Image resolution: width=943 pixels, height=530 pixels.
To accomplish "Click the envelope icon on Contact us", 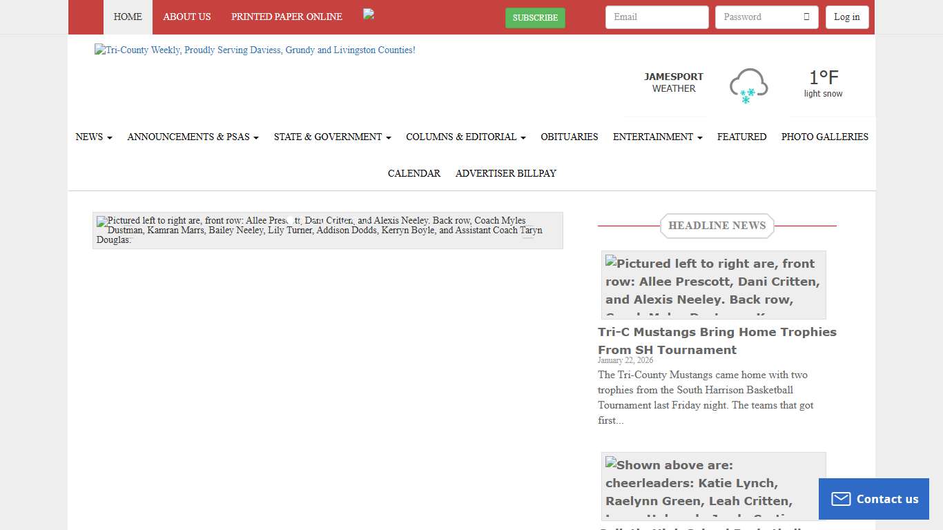I will (840, 499).
